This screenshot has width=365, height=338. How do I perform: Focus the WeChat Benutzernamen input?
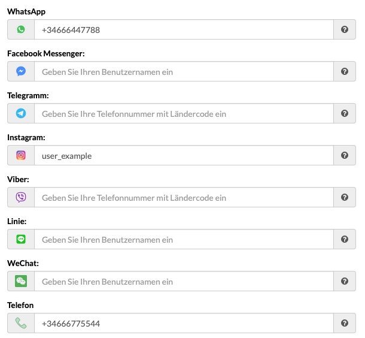[x=184, y=281]
